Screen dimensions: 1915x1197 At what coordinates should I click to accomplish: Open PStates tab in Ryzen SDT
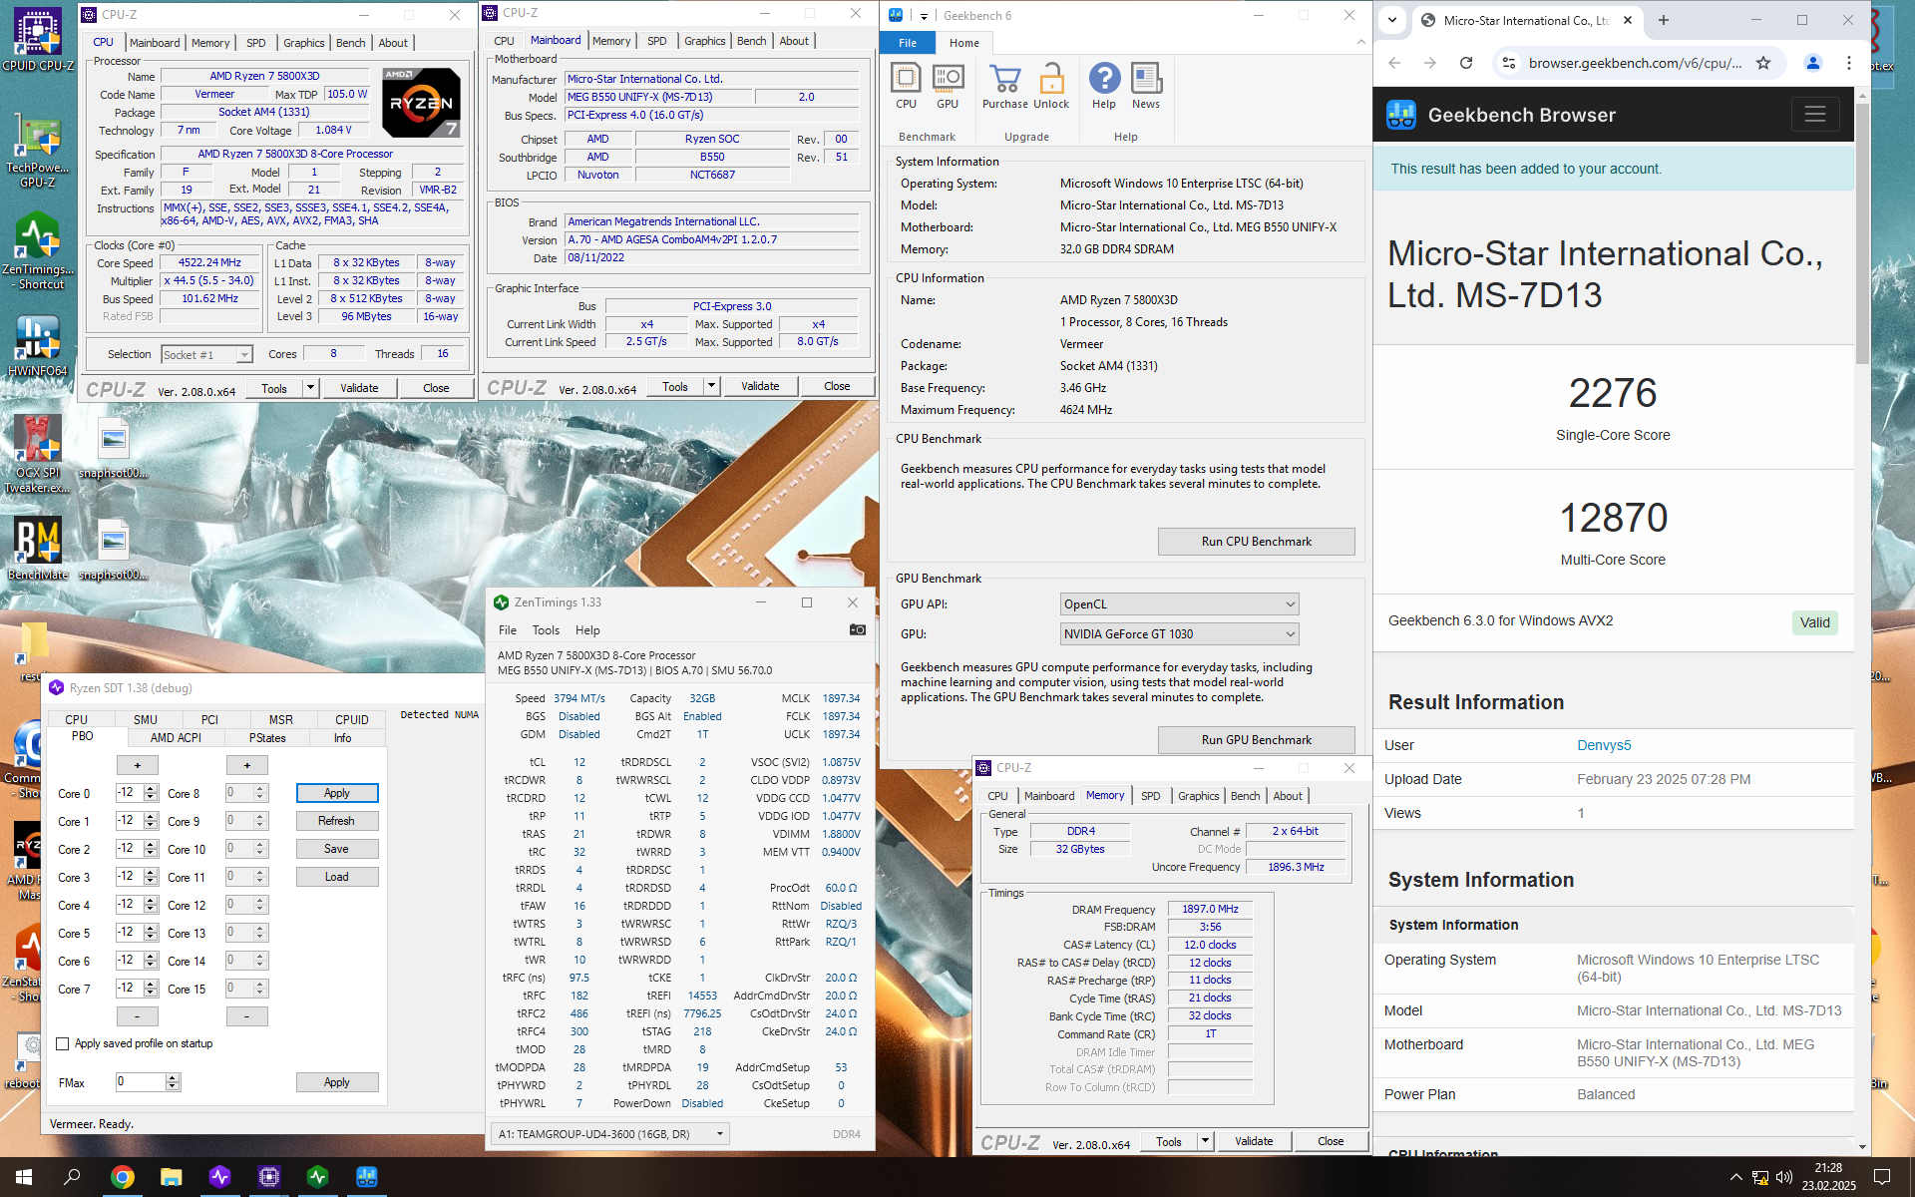pyautogui.click(x=267, y=738)
